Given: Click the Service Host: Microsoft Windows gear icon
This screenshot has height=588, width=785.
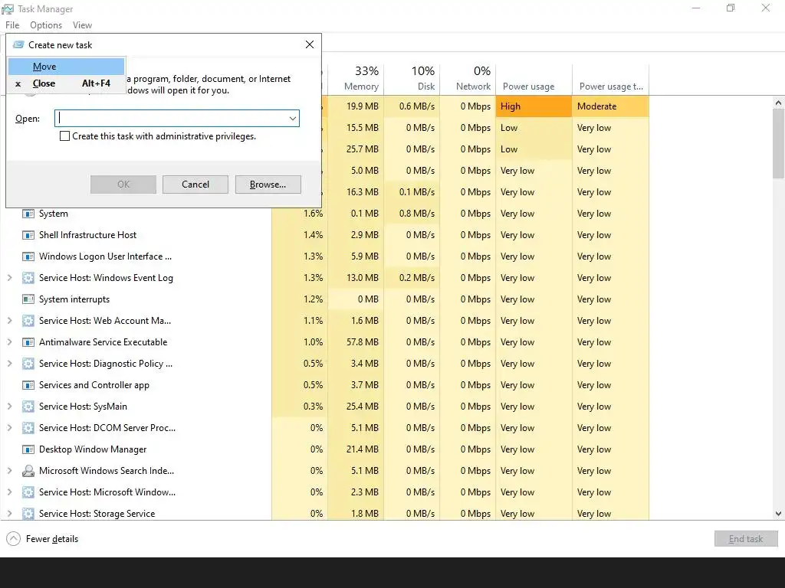Looking at the screenshot, I should 28,492.
